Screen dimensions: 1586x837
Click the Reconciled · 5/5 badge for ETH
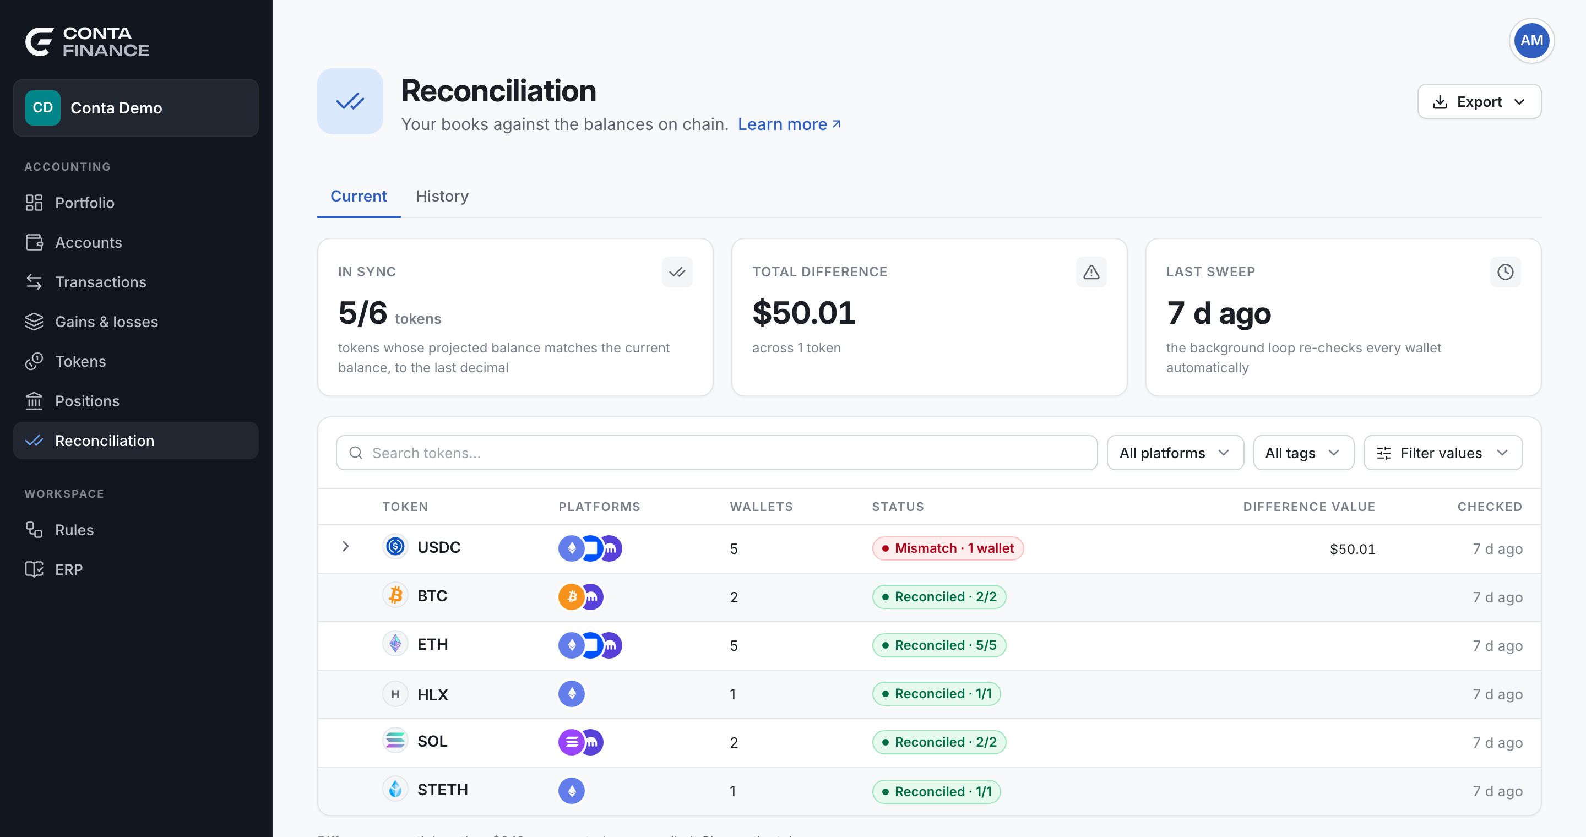(939, 645)
